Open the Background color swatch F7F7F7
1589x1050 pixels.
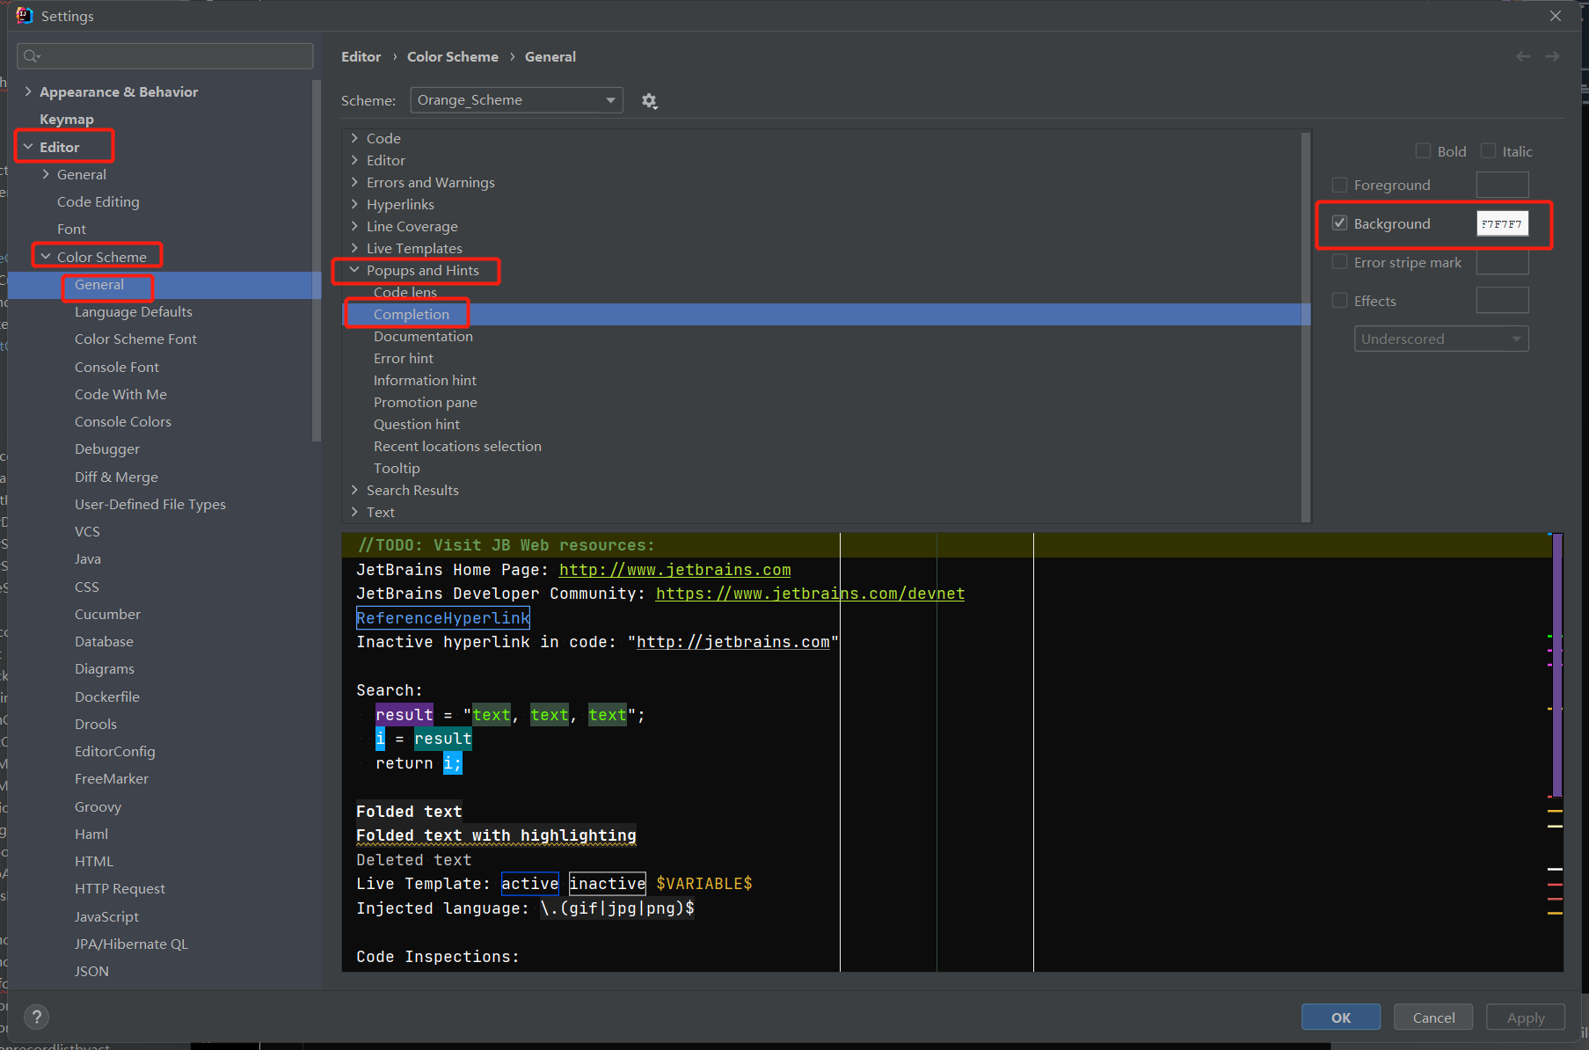click(x=1502, y=223)
